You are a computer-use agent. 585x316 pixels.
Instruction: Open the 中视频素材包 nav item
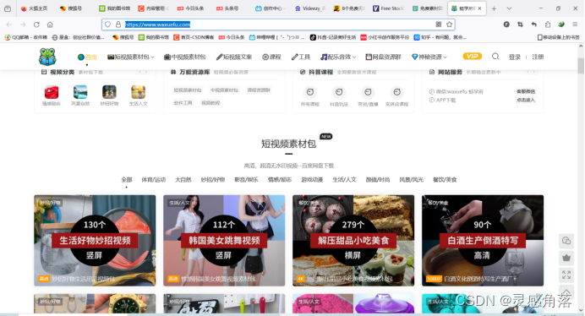tap(184, 57)
